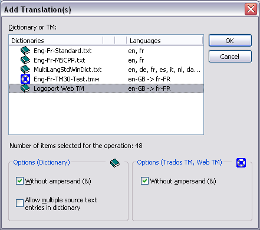Click the Dictionaries column header
The width and height of the screenshot is (260, 230).
[x=56, y=41]
